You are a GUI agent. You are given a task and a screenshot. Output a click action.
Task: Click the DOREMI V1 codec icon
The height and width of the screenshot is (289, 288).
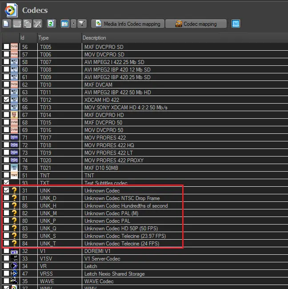click(14, 251)
